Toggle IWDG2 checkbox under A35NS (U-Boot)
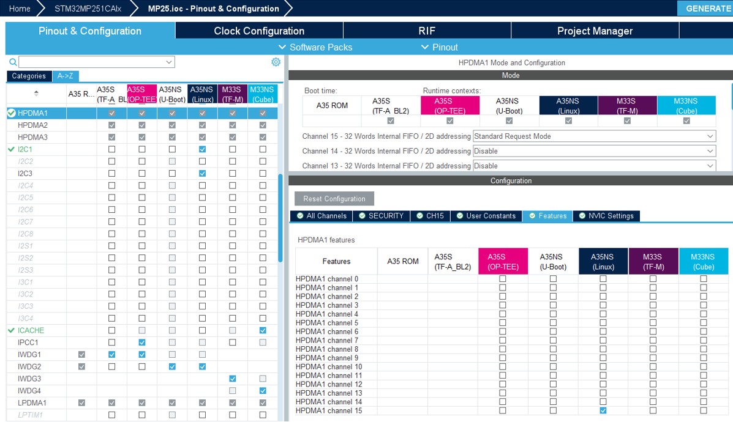This screenshot has height=422, width=733. coord(173,367)
